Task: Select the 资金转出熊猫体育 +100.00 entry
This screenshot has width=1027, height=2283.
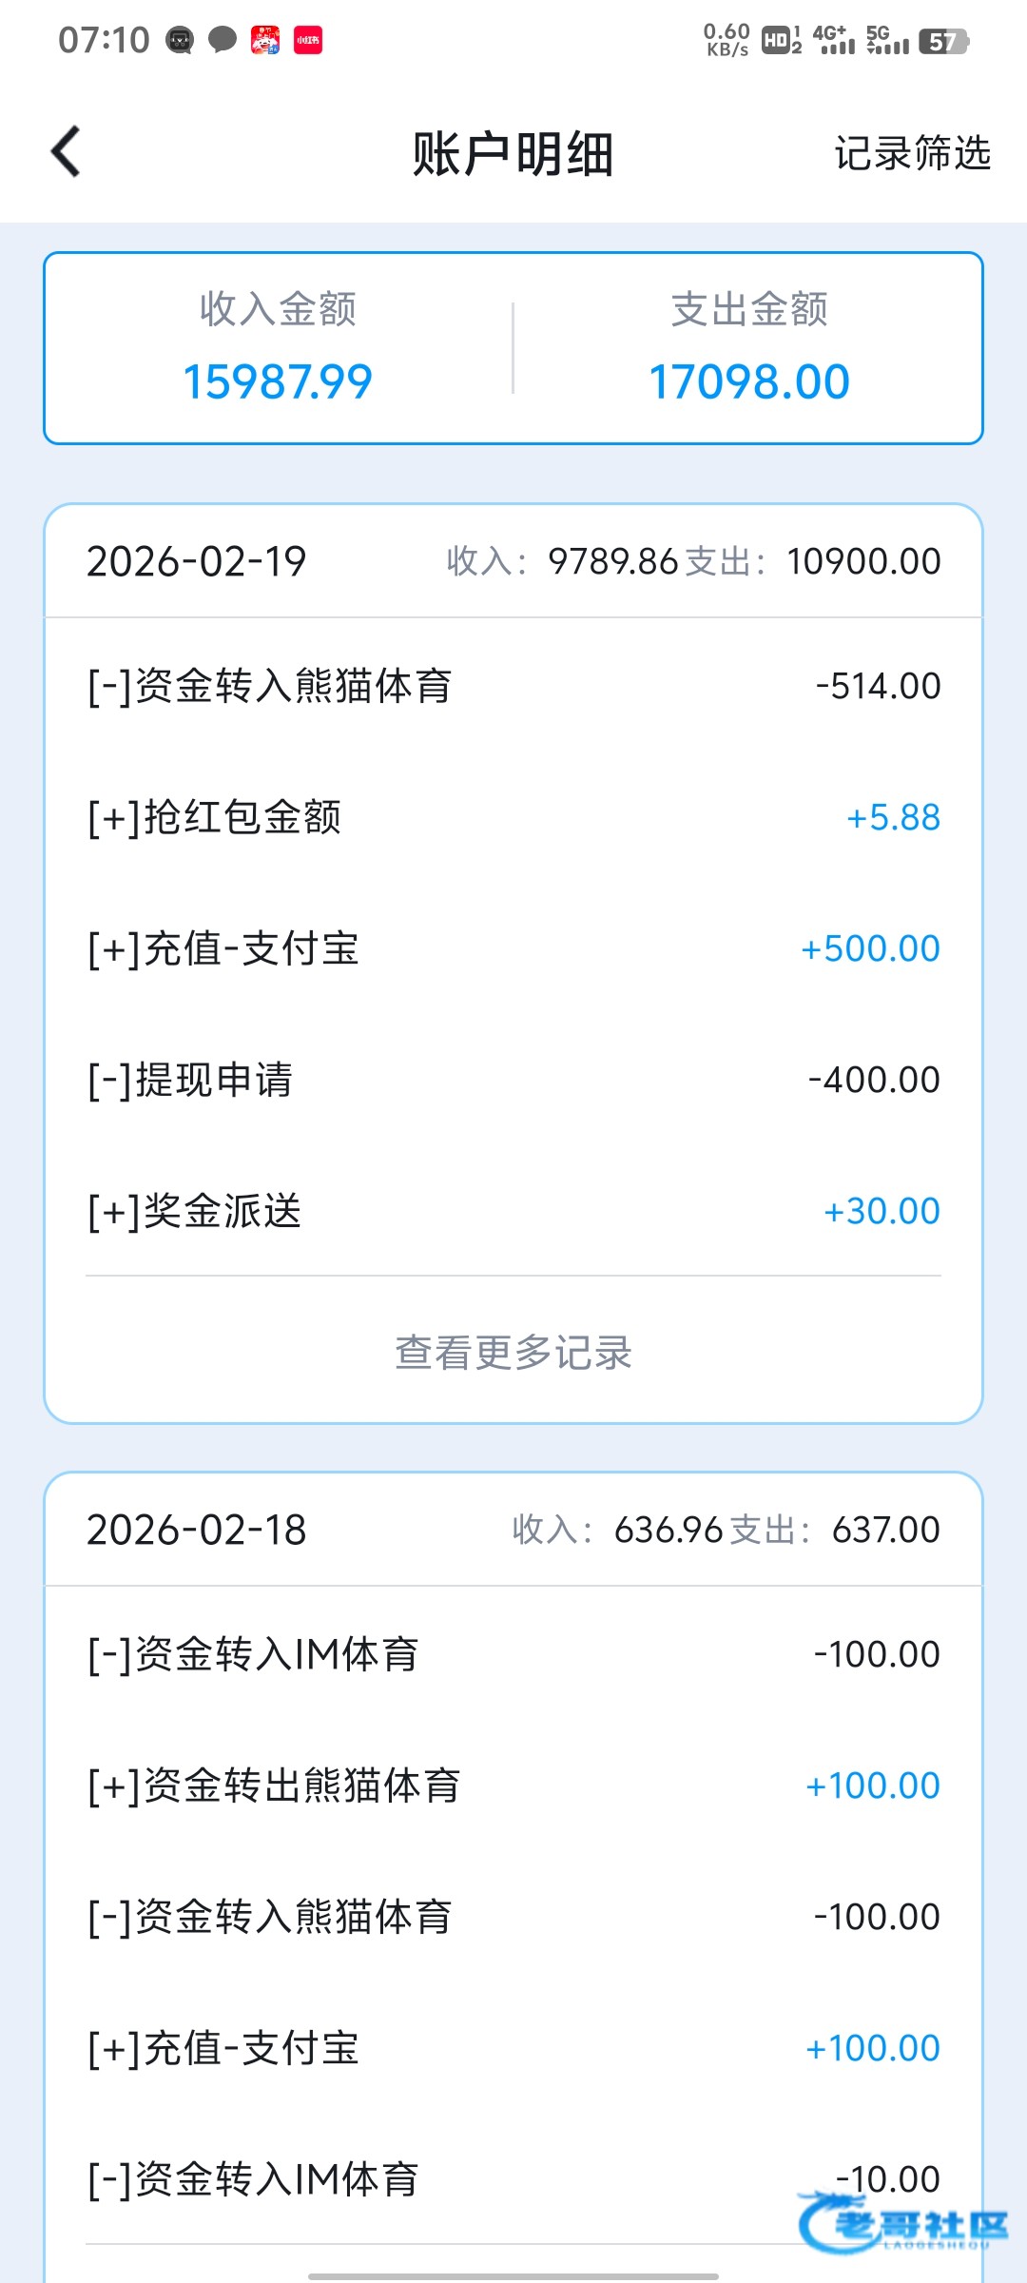Action: 513,1785
